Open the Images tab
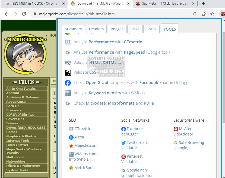Screen dimensions: 225x178 coord(117,29)
